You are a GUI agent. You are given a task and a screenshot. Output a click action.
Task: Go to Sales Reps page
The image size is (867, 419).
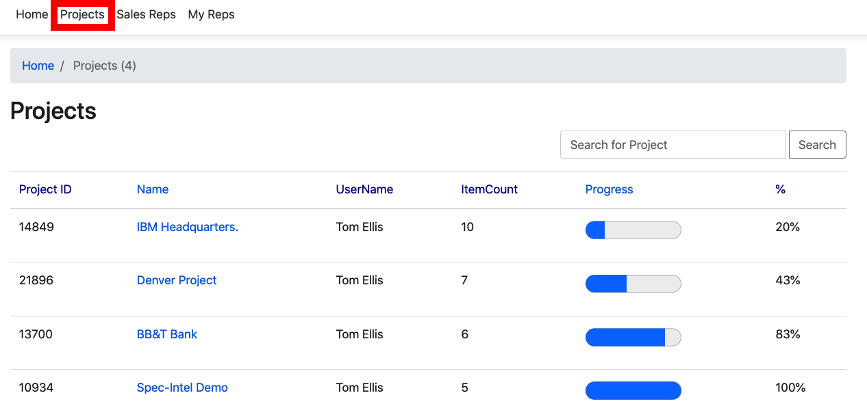pyautogui.click(x=146, y=14)
